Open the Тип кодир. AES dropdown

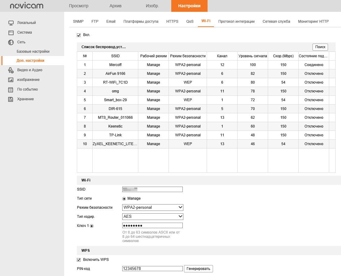pos(153,216)
